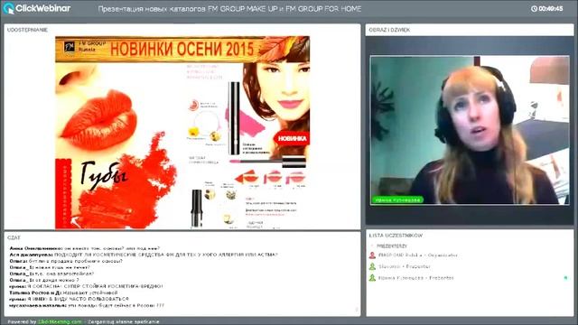Click the CZAT panel header
578x325 pixels.
(x=14, y=237)
